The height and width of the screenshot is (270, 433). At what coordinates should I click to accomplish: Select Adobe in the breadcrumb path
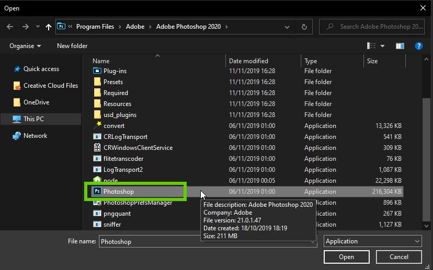135,27
